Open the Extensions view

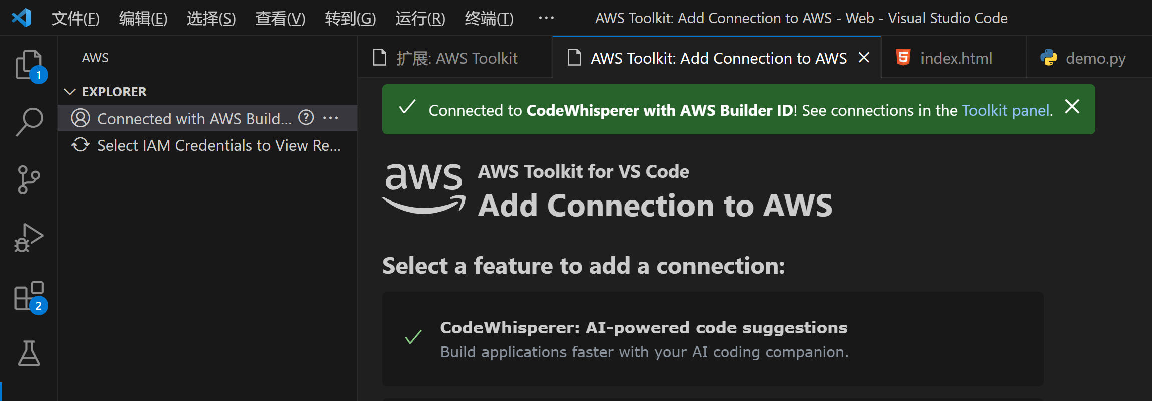click(29, 297)
